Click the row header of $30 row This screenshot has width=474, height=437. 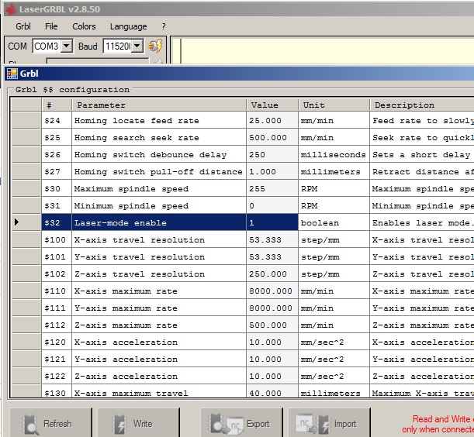26,189
